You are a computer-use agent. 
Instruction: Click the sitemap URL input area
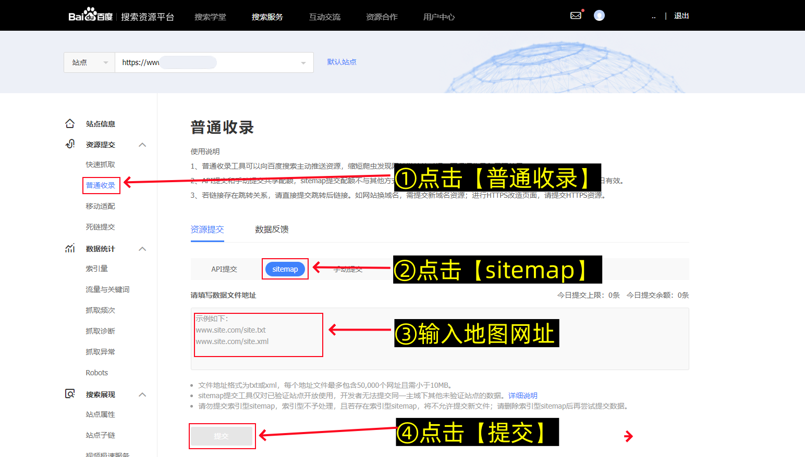click(258, 335)
